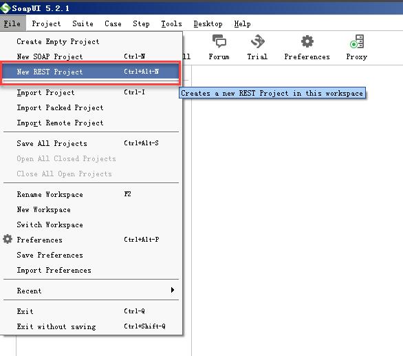Choose Switch Workspace
The height and width of the screenshot is (356, 403).
[x=91, y=224]
